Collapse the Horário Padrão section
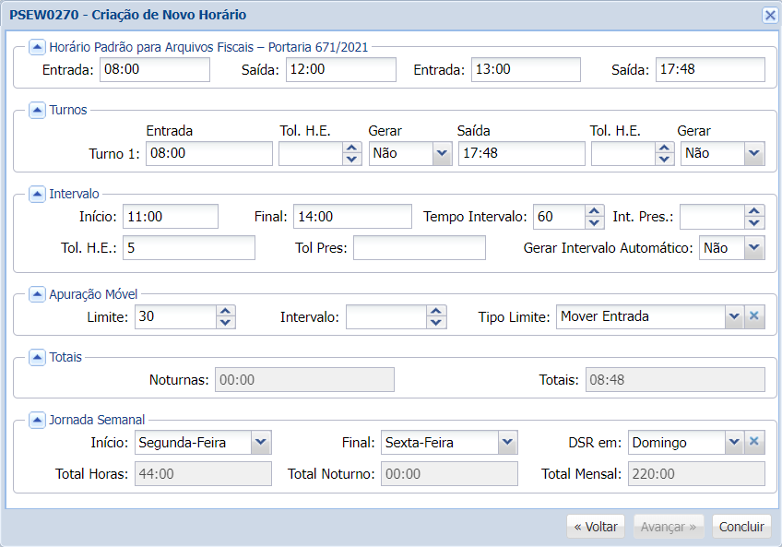The width and height of the screenshot is (782, 547). coord(37,46)
